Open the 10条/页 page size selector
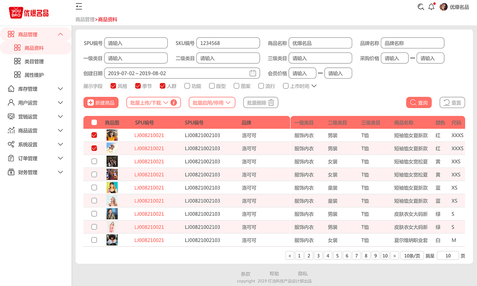477x286 pixels. [x=412, y=255]
